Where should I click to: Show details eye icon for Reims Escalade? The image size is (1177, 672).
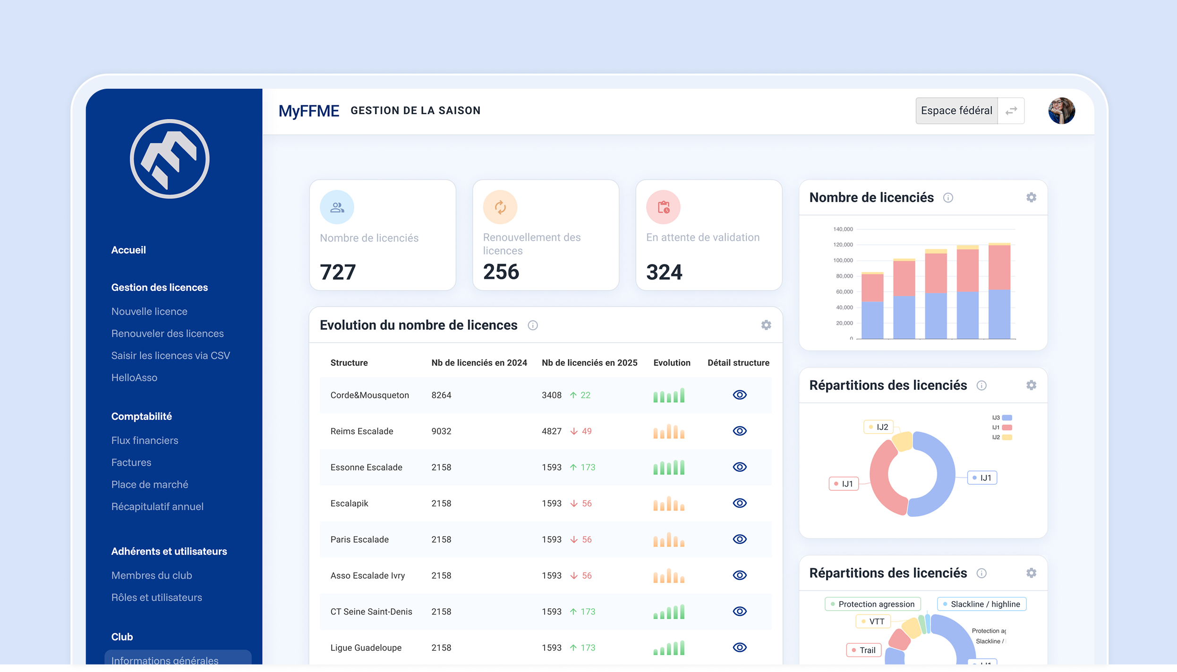[740, 431]
